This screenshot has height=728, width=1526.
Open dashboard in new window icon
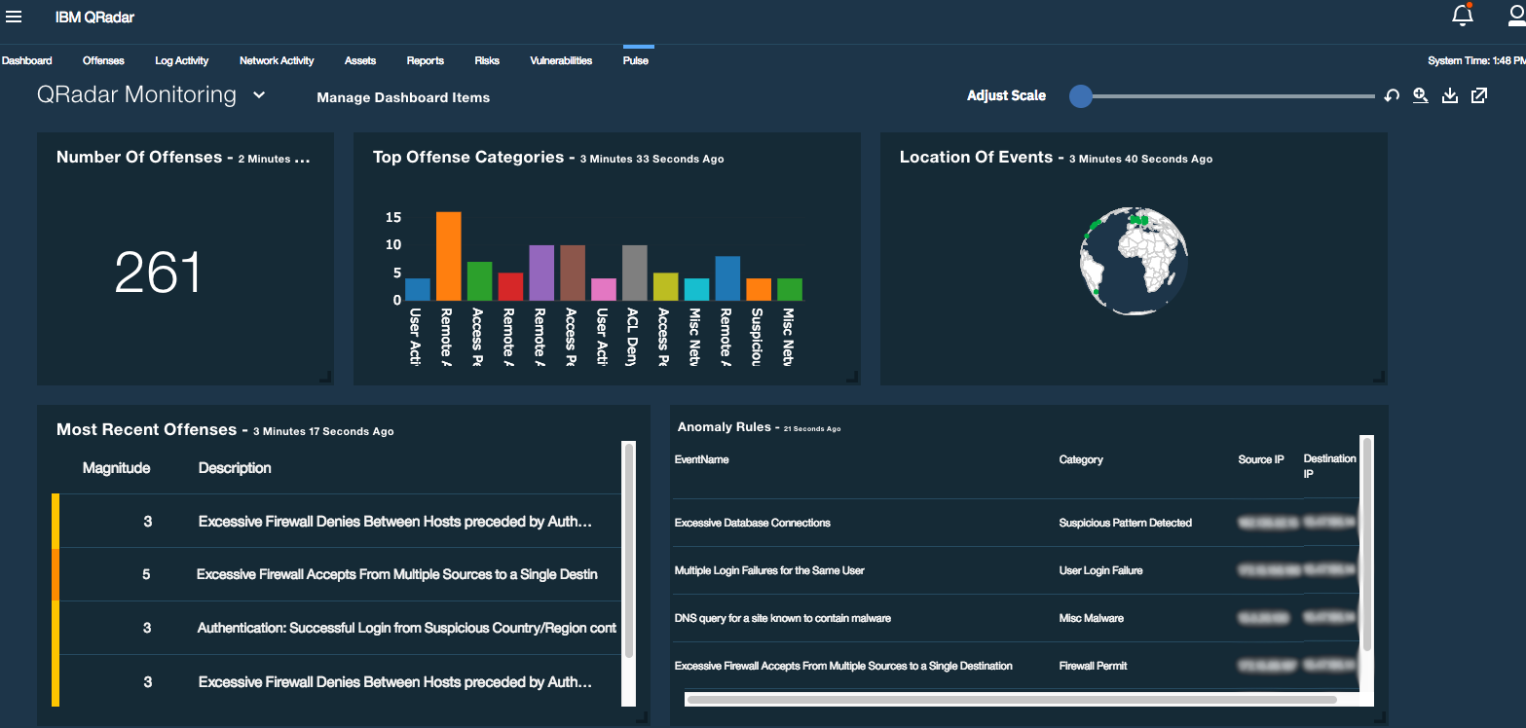pyautogui.click(x=1479, y=95)
